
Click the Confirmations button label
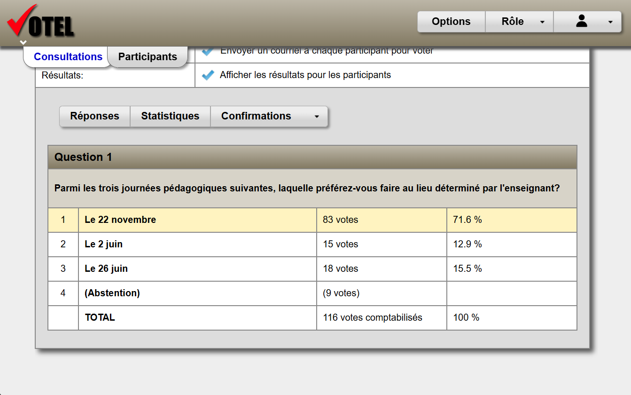[256, 116]
